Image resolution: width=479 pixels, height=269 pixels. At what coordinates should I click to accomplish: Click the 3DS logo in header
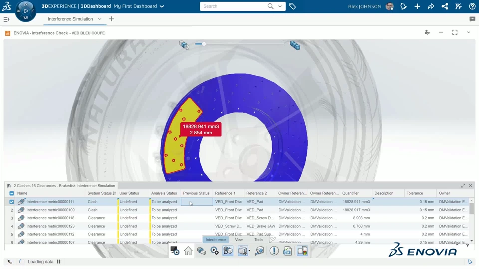[x=6, y=6]
